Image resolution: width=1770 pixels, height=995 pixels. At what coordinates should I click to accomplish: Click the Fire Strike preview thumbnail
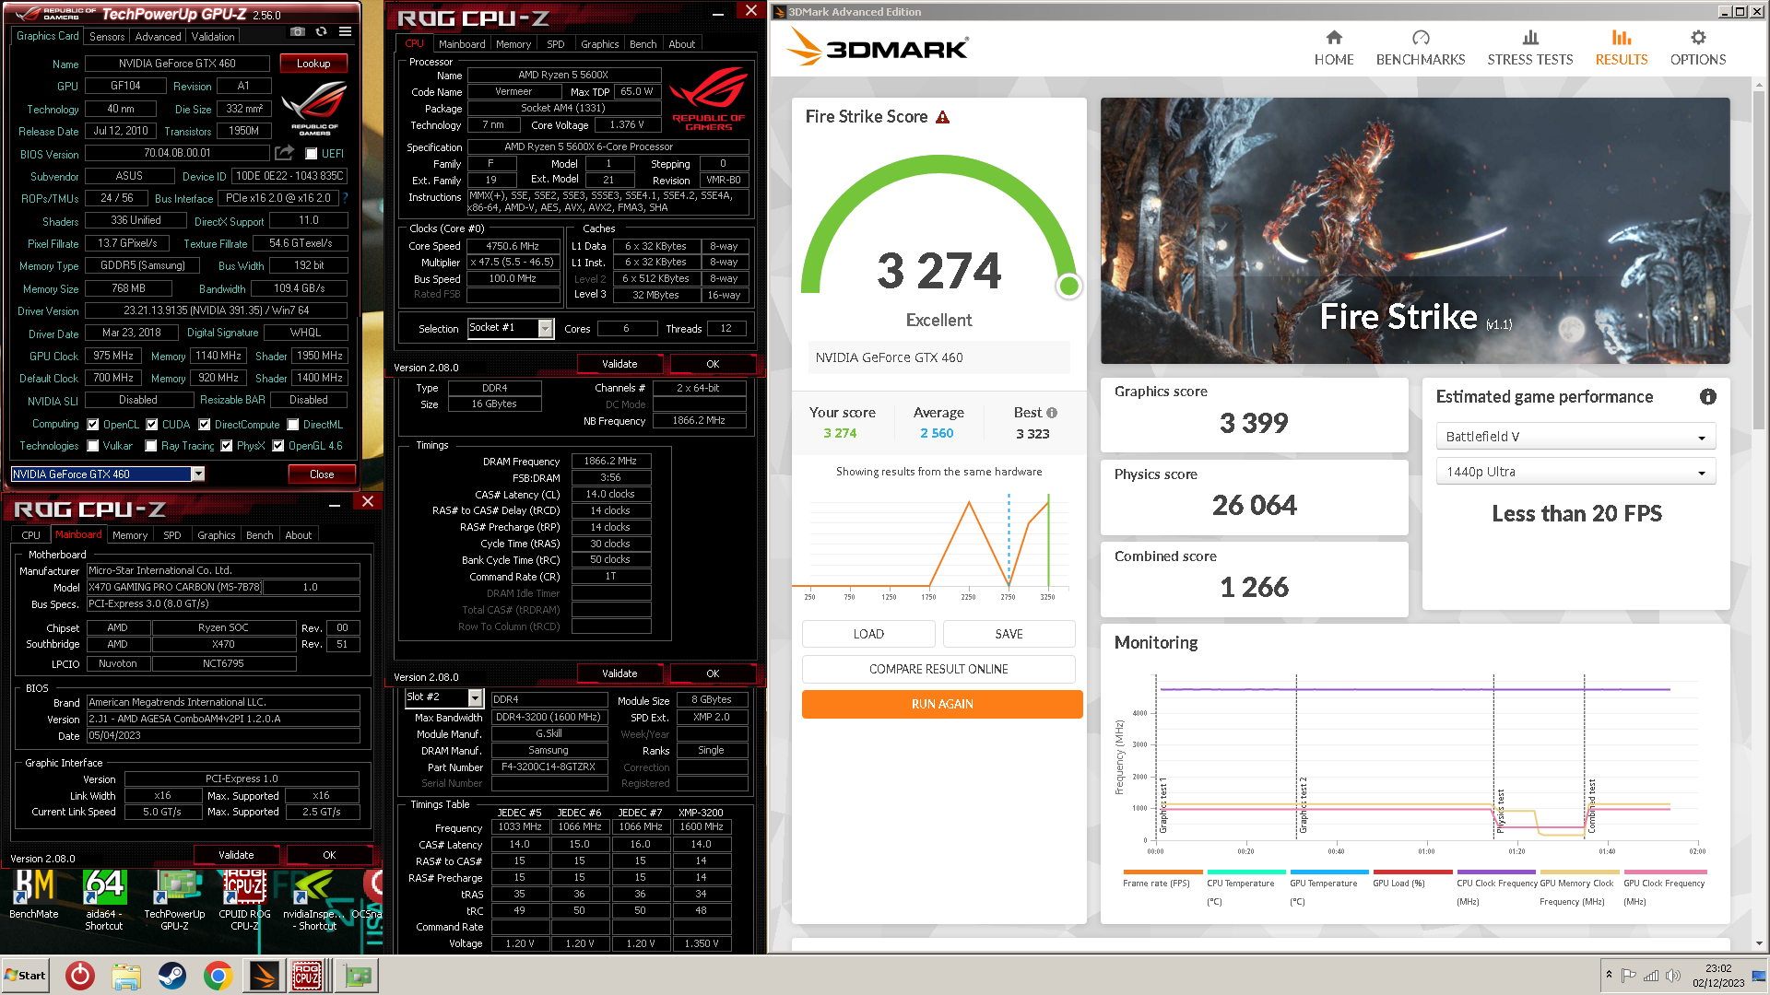[x=1414, y=230]
